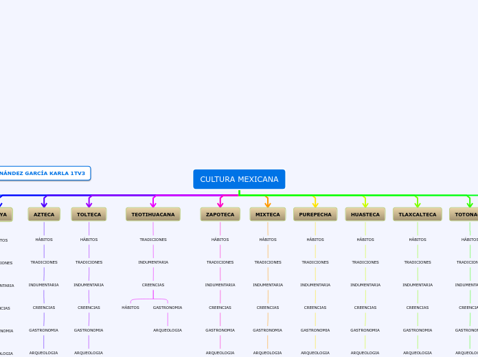This screenshot has height=357, width=478.
Task: Choose ARQUEOLOGIA under TLAXCALTECA
Action: click(418, 353)
